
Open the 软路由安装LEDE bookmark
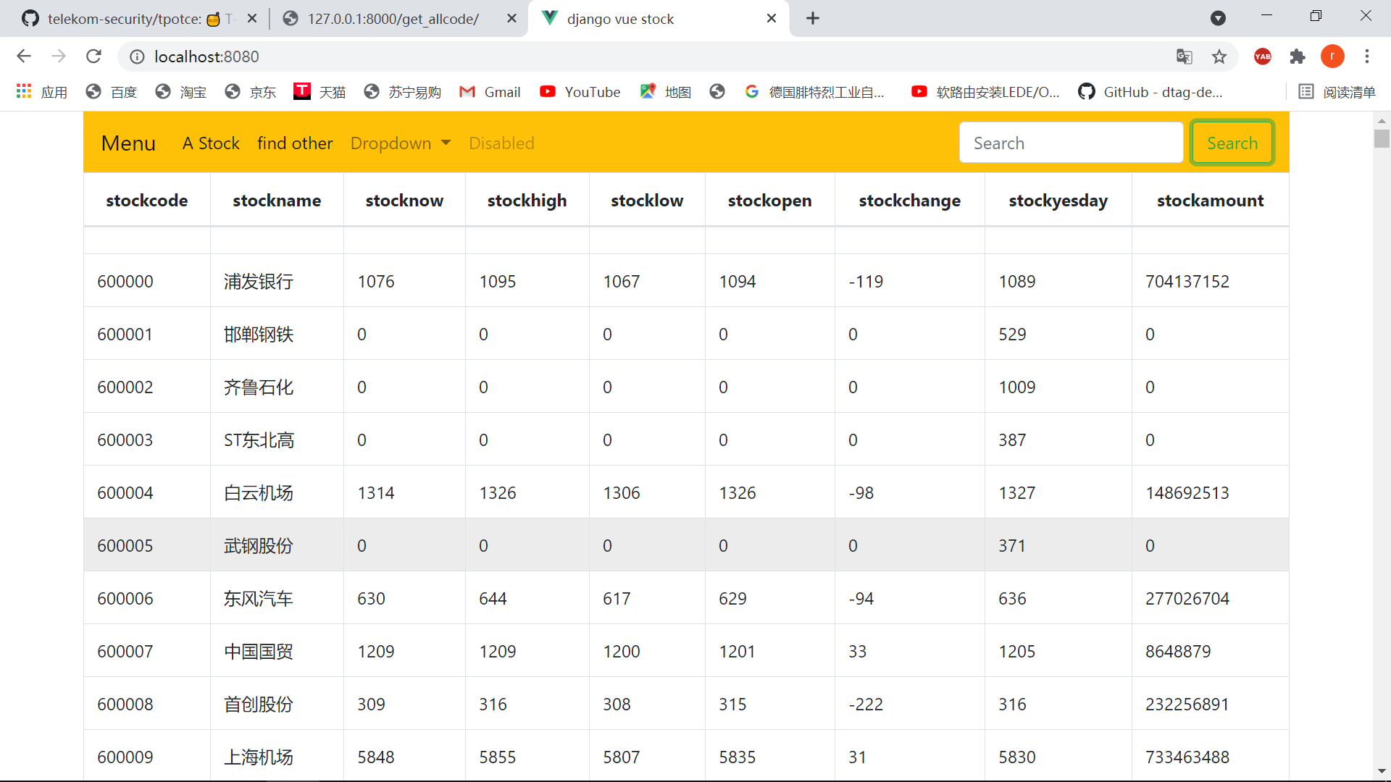coord(986,92)
